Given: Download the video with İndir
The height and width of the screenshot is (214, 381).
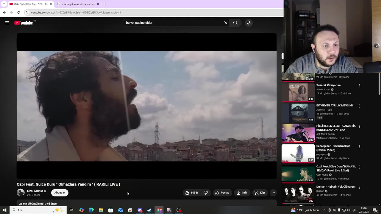Looking at the screenshot, I should (x=242, y=193).
